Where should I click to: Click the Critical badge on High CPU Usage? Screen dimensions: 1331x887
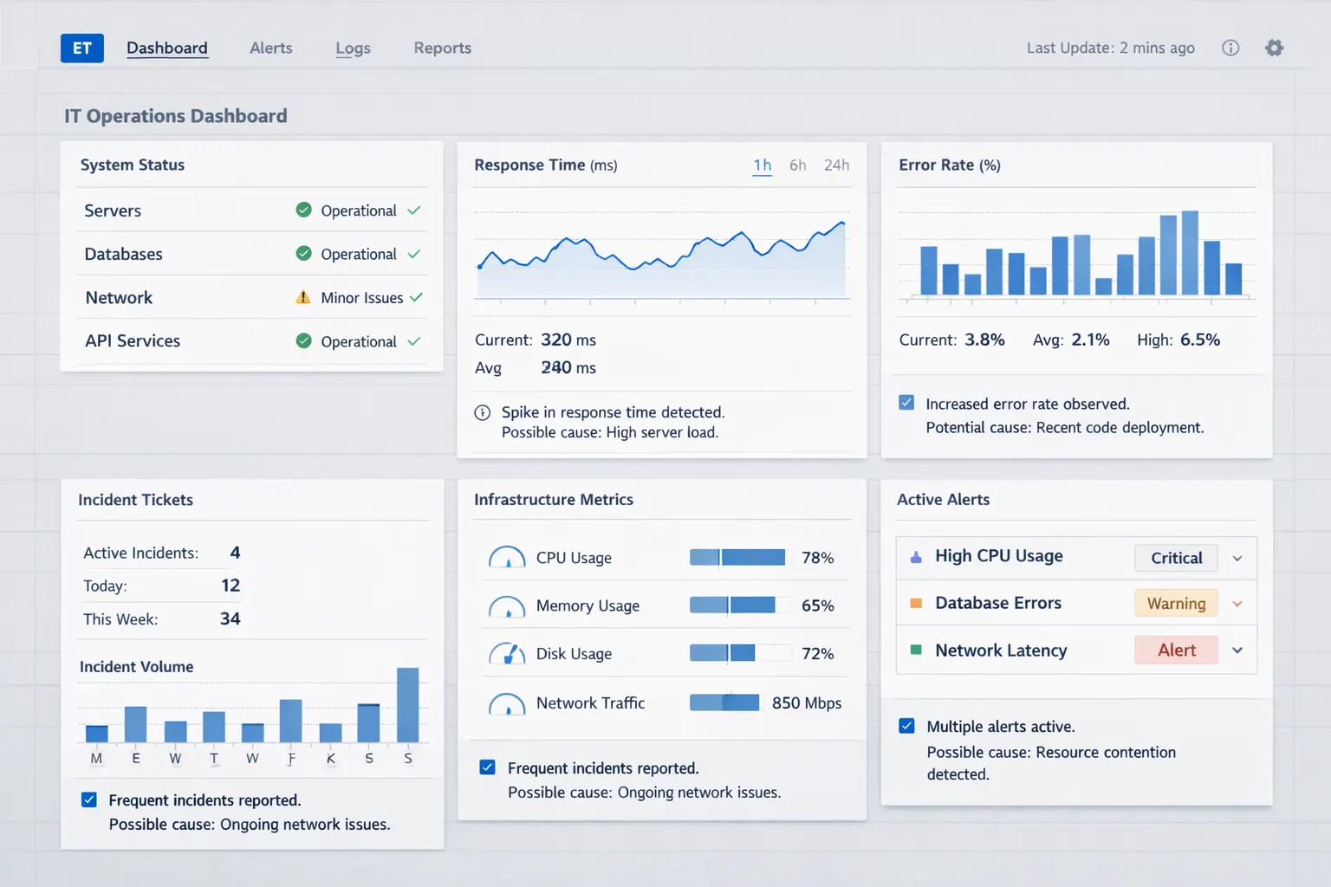click(x=1175, y=558)
